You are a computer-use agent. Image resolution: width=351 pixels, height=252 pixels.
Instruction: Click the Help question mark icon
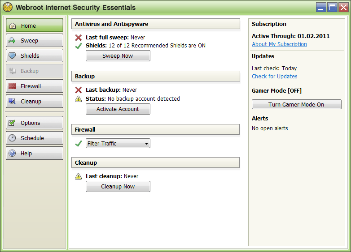(13, 154)
